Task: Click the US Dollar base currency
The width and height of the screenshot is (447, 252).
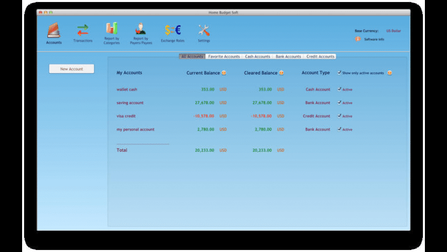Action: click(394, 31)
